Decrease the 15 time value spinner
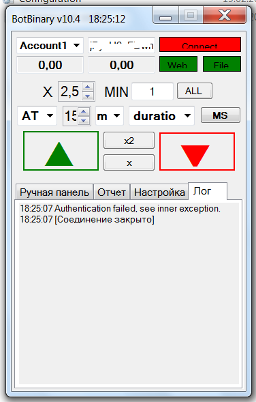 click(84, 121)
